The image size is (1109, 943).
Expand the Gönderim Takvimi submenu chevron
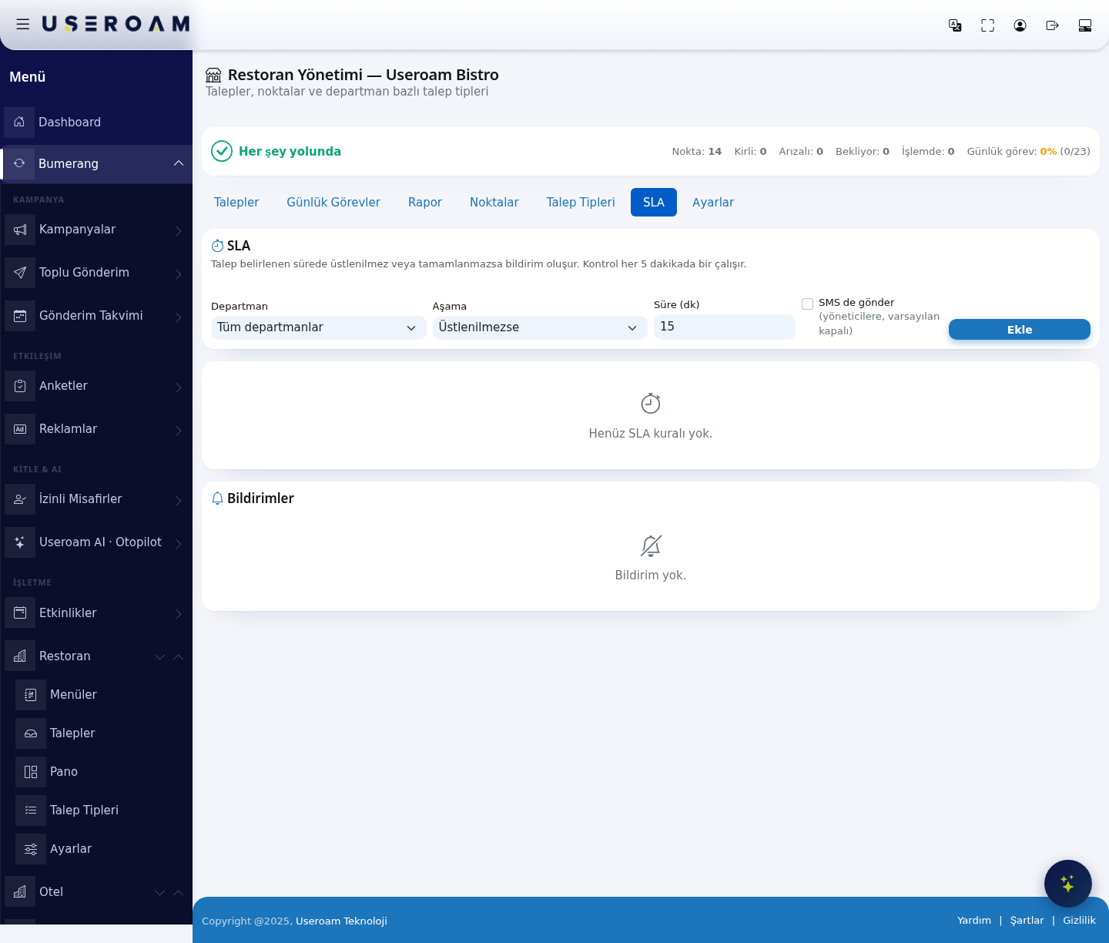click(179, 317)
